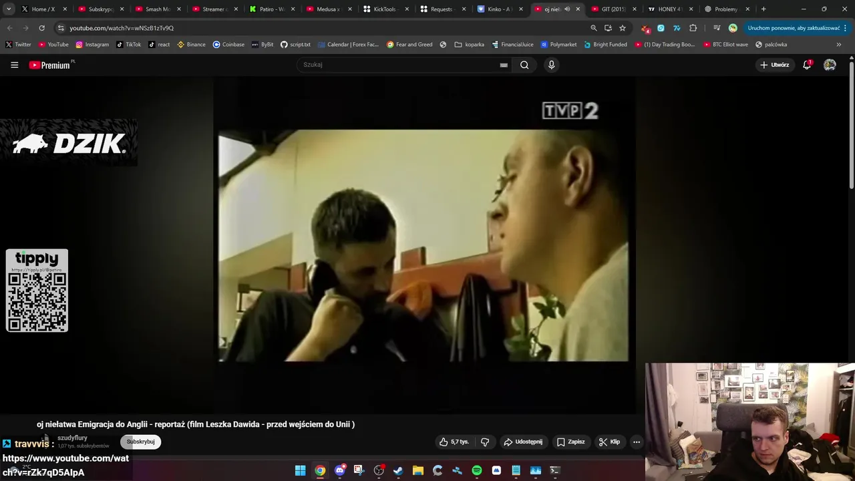The image size is (855, 481).
Task: Open Steam from the taskbar
Action: click(x=398, y=470)
